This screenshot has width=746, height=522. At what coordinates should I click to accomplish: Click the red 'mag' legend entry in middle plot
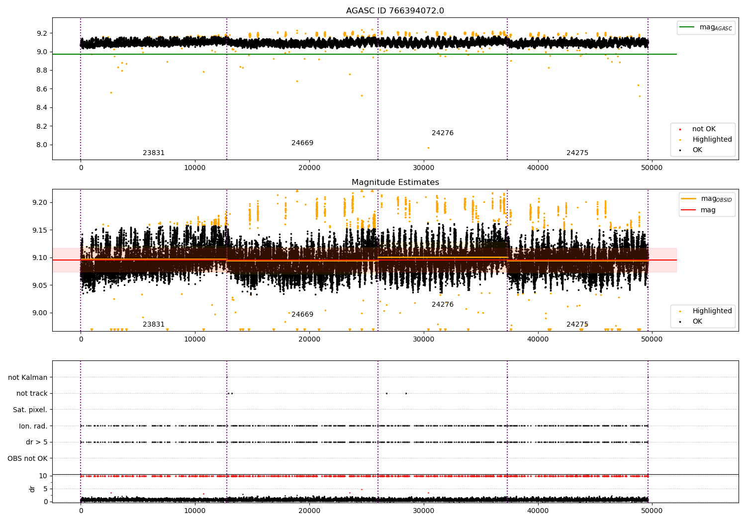pyautogui.click(x=707, y=210)
